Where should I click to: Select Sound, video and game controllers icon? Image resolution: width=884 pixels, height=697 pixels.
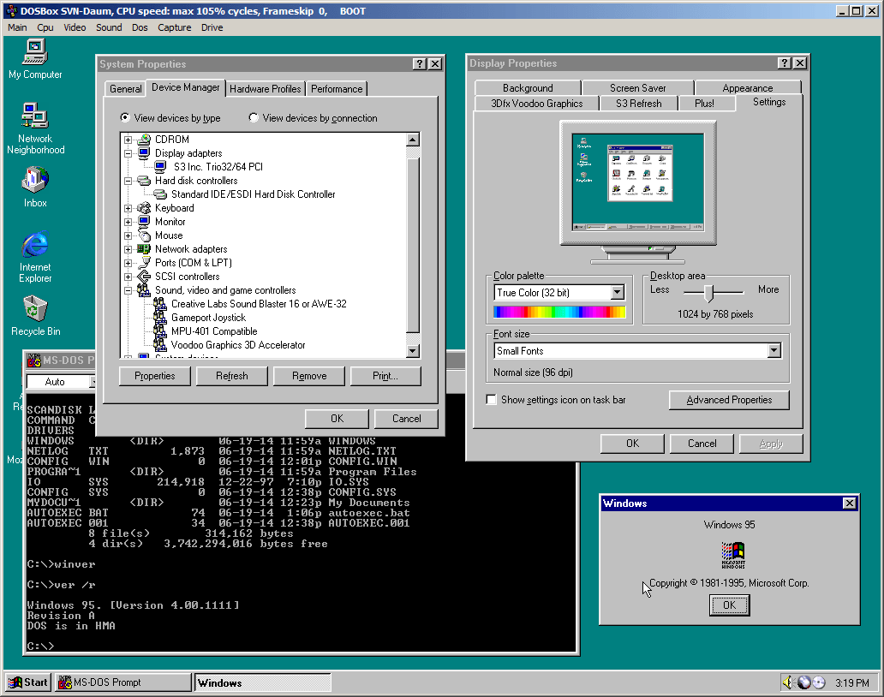[x=144, y=290]
